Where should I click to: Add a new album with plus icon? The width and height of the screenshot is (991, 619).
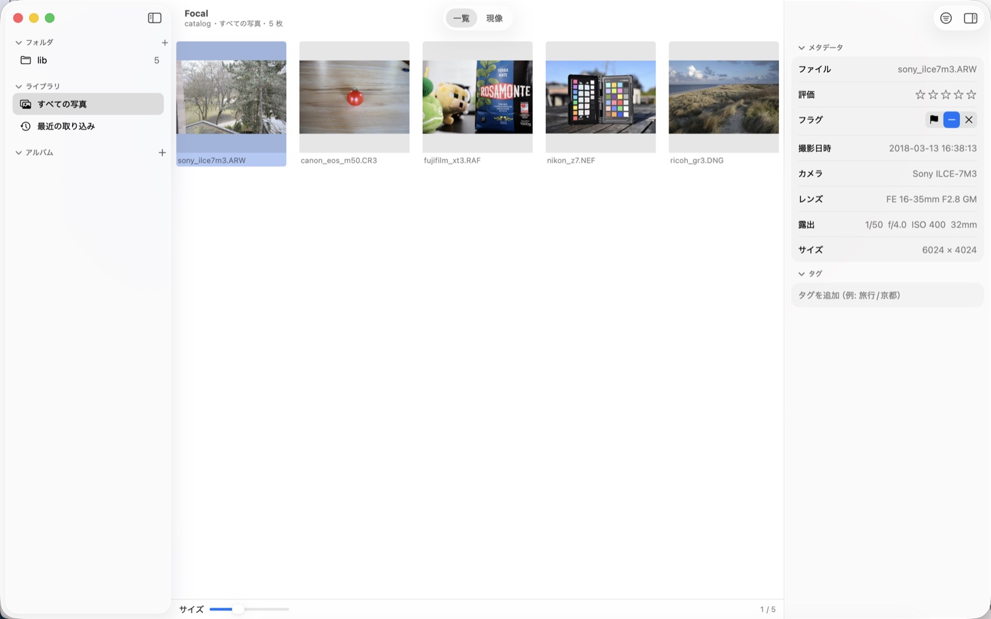coord(162,153)
